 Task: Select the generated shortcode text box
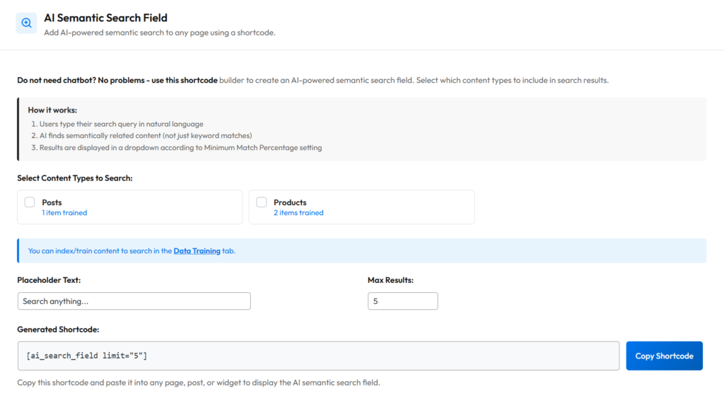tap(318, 356)
